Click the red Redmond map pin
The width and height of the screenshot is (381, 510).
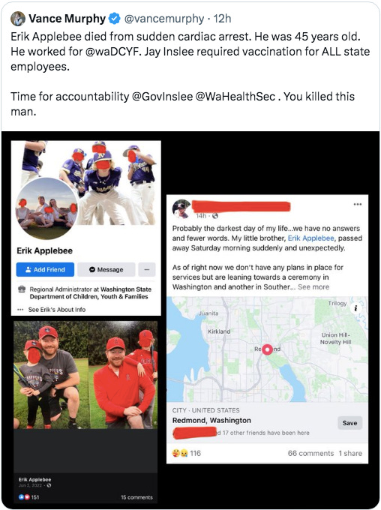(267, 349)
